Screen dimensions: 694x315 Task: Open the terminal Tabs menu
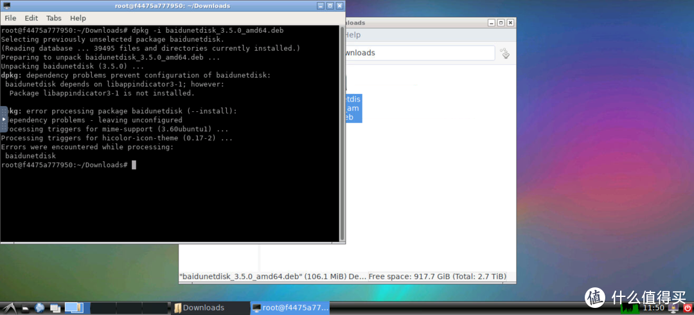pos(54,18)
